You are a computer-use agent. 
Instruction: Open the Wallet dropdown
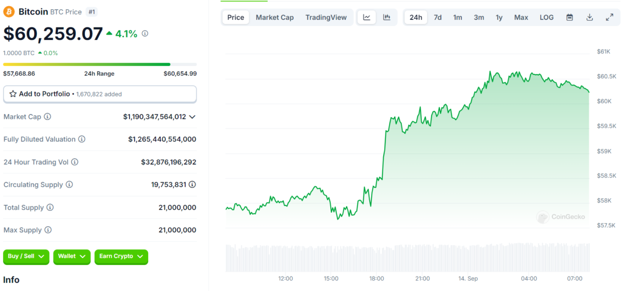pyautogui.click(x=72, y=256)
